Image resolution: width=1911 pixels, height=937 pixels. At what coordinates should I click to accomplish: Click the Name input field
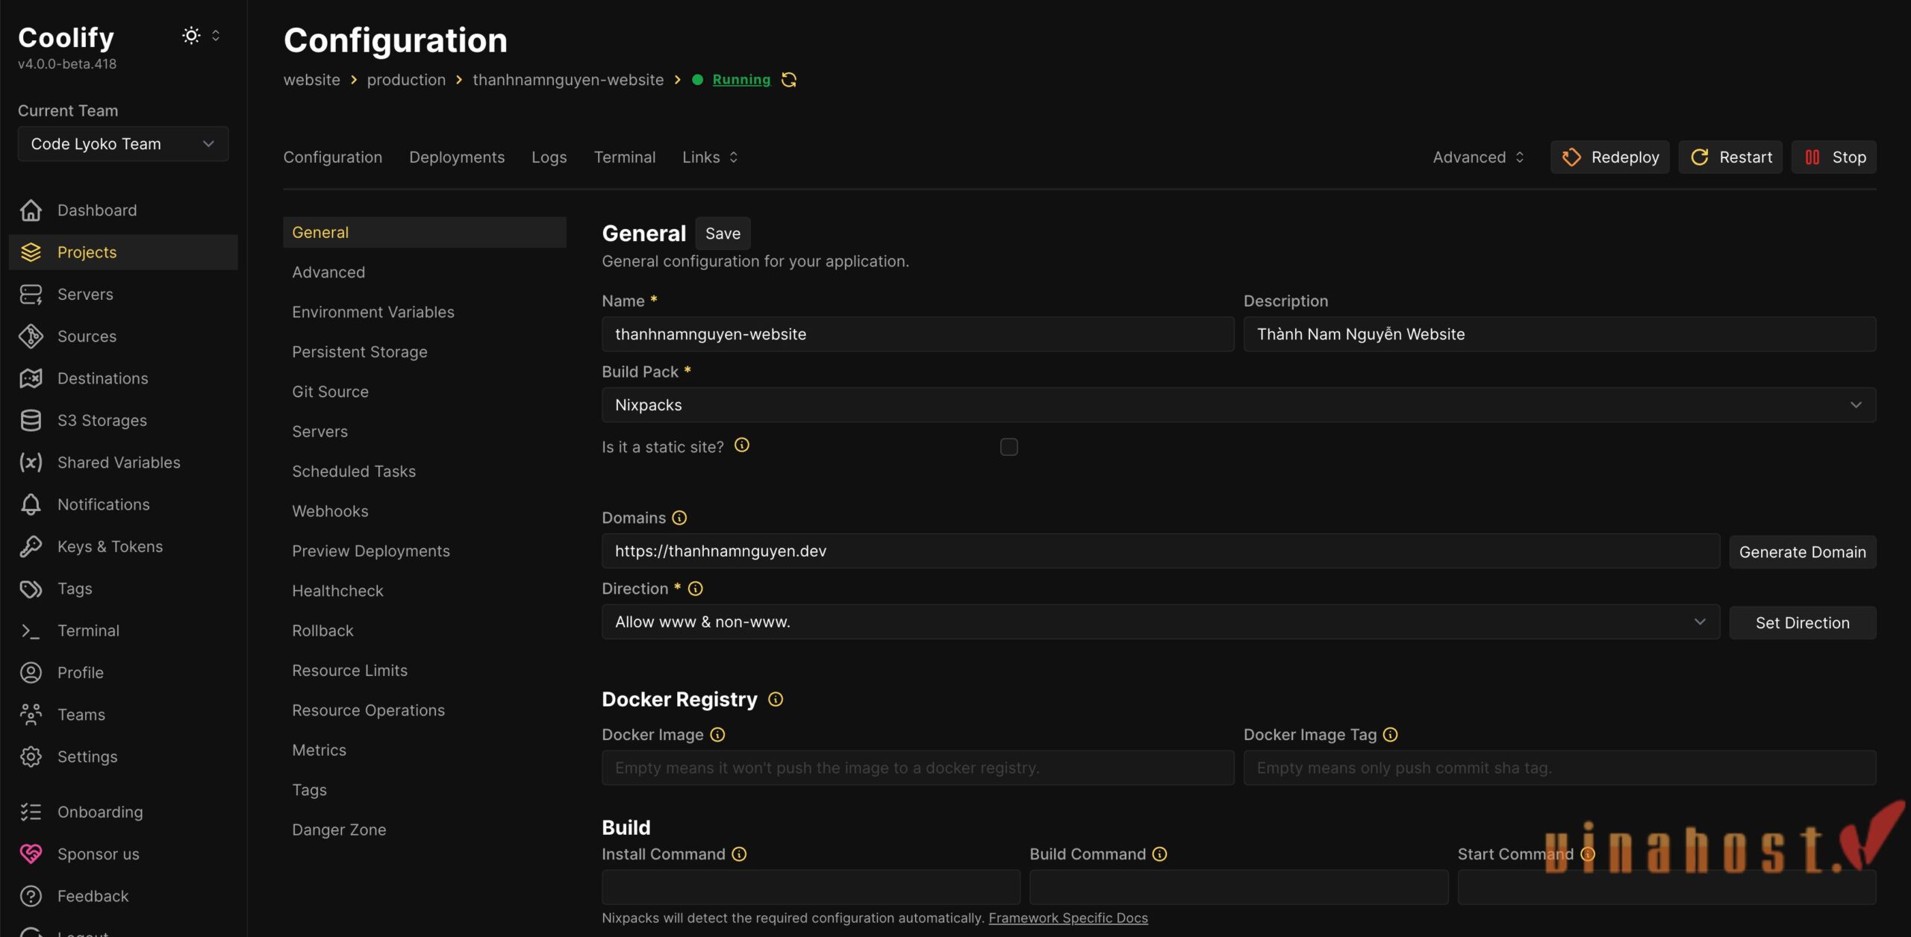pyautogui.click(x=918, y=334)
